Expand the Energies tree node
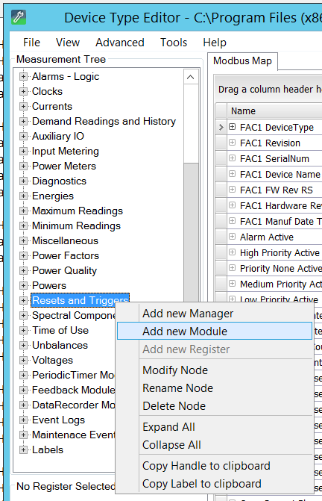Screen dimensions: 322x501 pos(23,196)
